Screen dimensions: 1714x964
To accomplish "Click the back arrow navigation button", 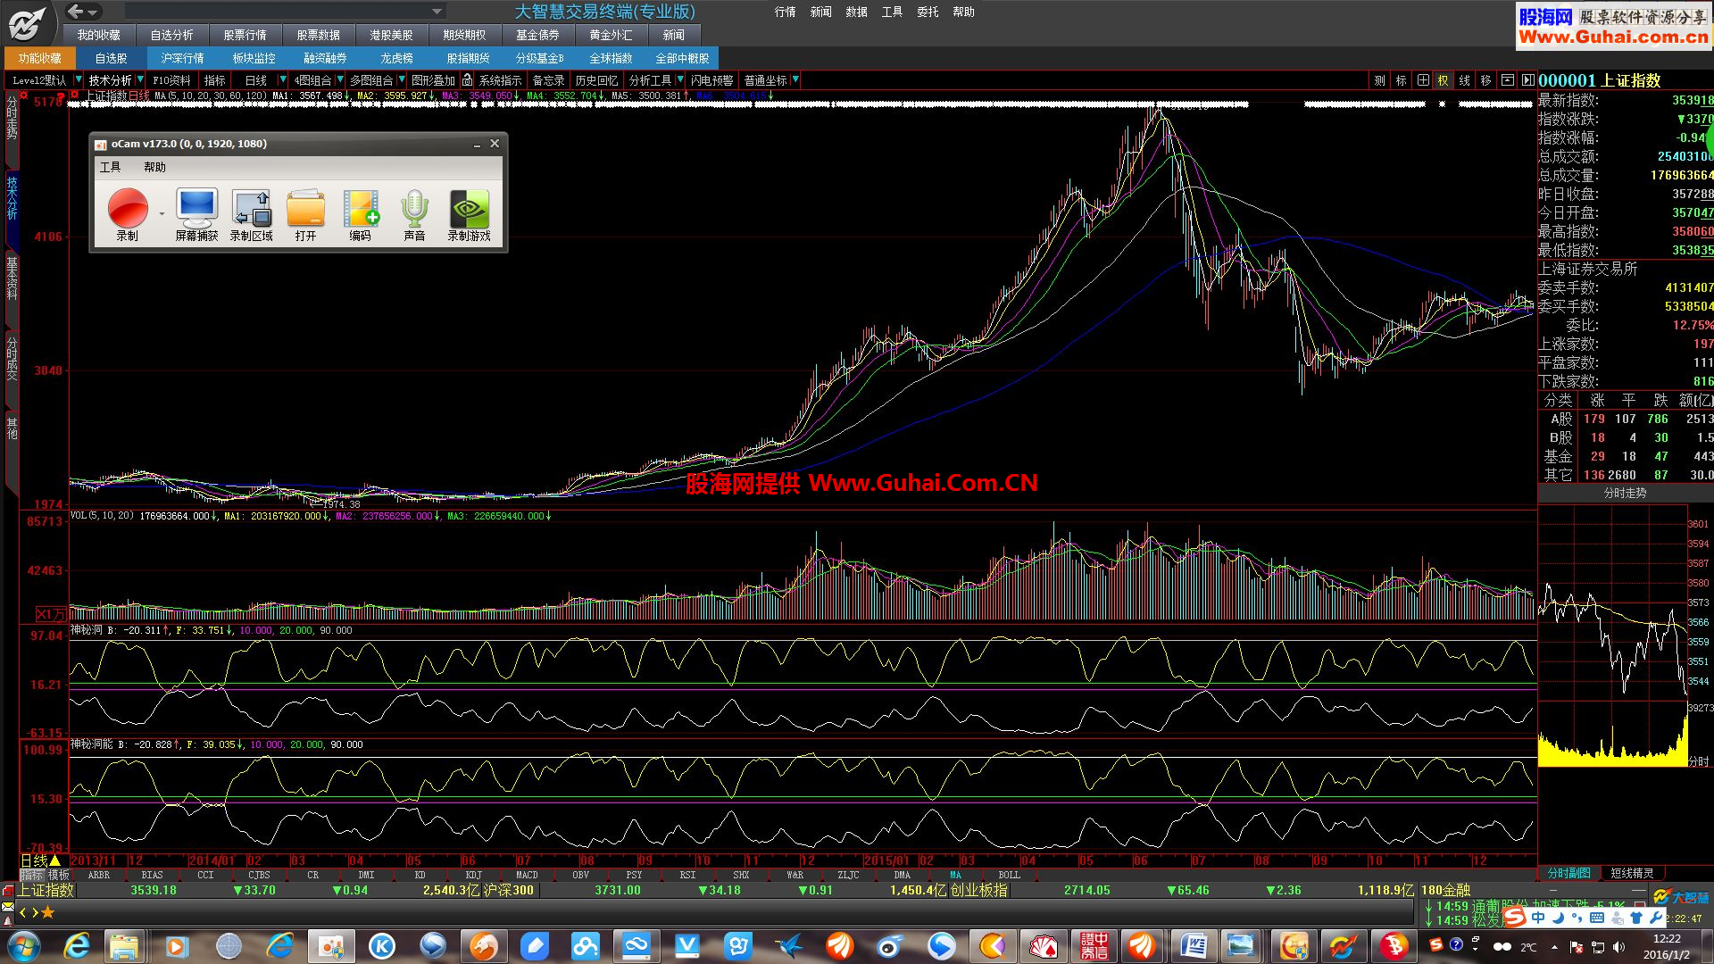I will (x=77, y=12).
